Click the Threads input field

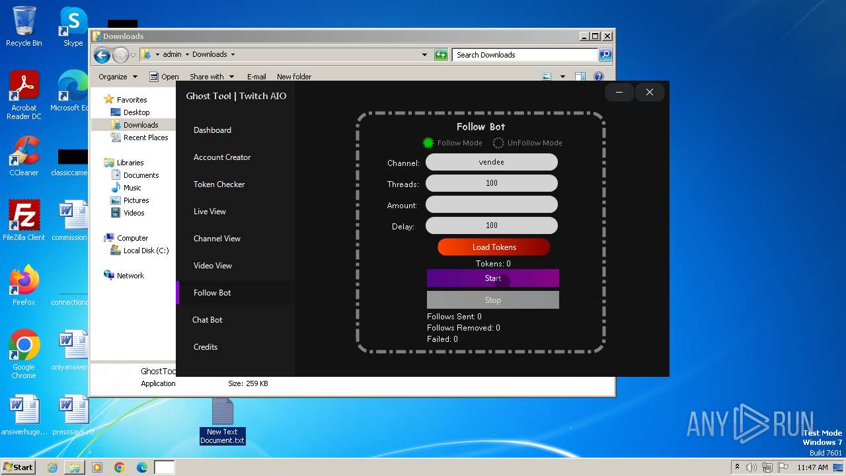492,183
